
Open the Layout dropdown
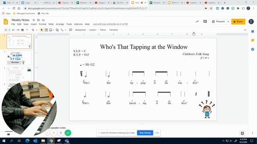click(93, 30)
